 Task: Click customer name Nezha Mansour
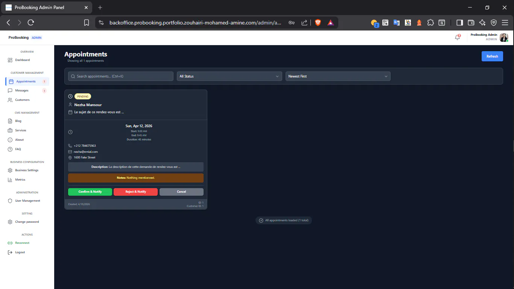88,105
